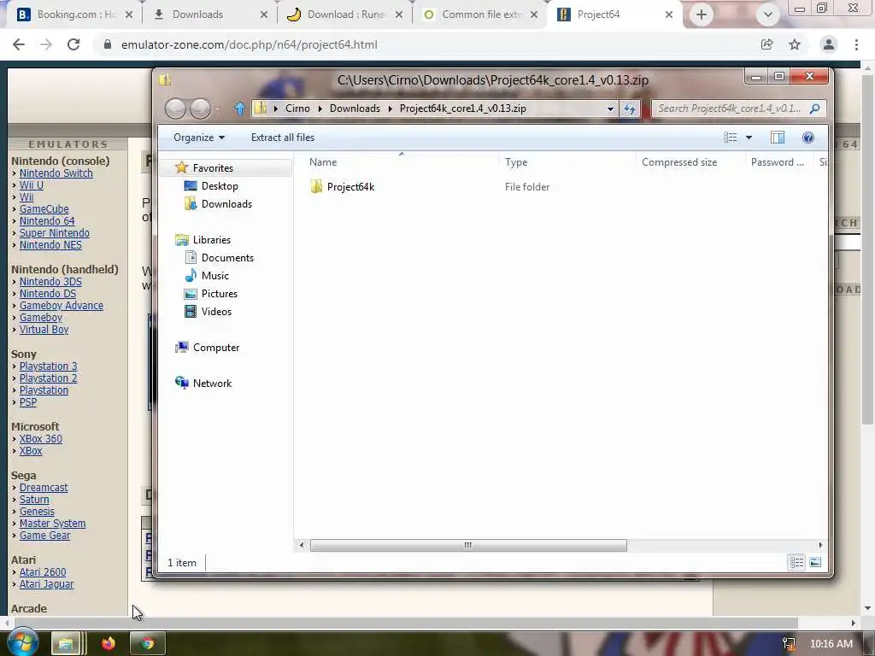Open the Dreamcast link
The image size is (875, 656).
[x=44, y=488]
